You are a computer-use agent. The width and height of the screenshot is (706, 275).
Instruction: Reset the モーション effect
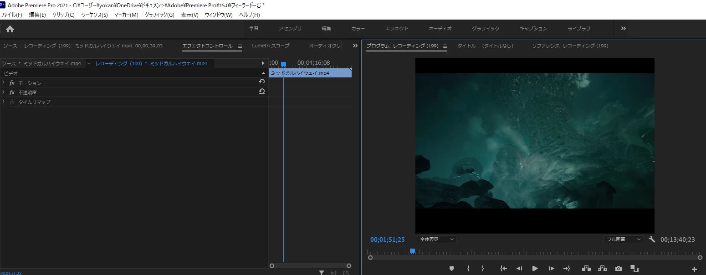(x=261, y=82)
